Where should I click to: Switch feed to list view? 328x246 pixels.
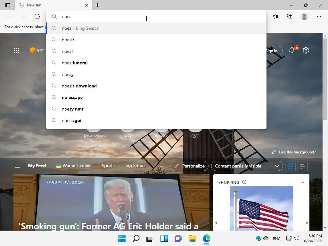click(302, 166)
